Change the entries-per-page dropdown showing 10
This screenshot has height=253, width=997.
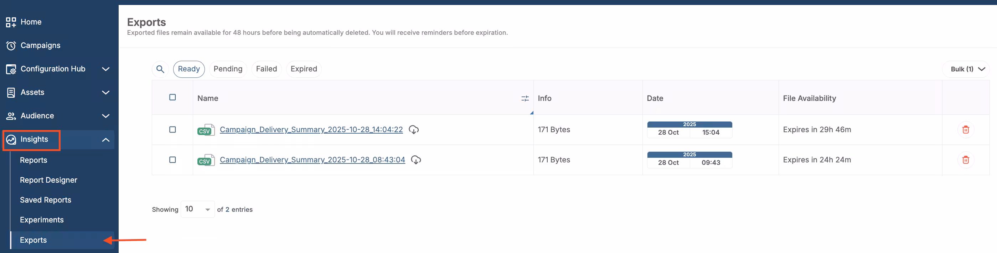[197, 209]
